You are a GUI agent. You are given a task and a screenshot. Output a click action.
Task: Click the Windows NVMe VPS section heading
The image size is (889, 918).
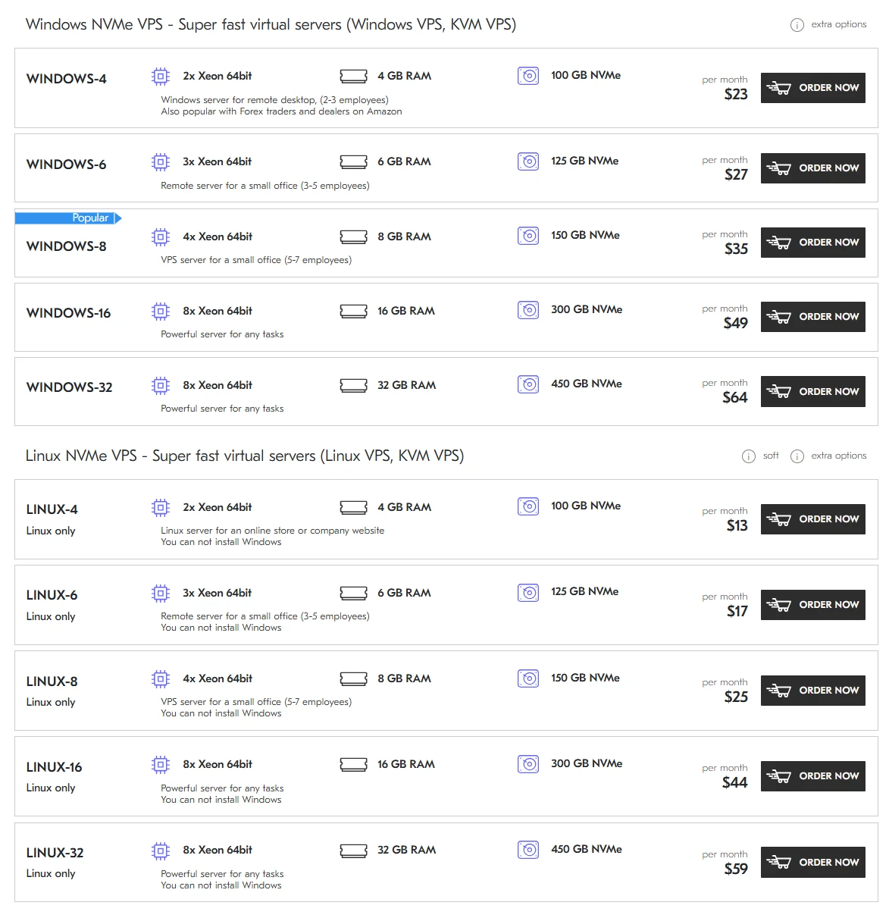(x=271, y=23)
